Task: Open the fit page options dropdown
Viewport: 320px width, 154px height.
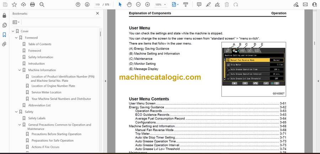Action: click(x=175, y=5)
